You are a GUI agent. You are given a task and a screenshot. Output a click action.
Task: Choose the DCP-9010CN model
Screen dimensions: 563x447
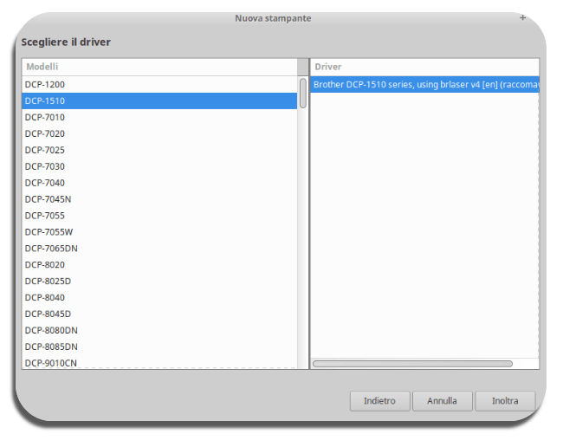click(x=51, y=363)
